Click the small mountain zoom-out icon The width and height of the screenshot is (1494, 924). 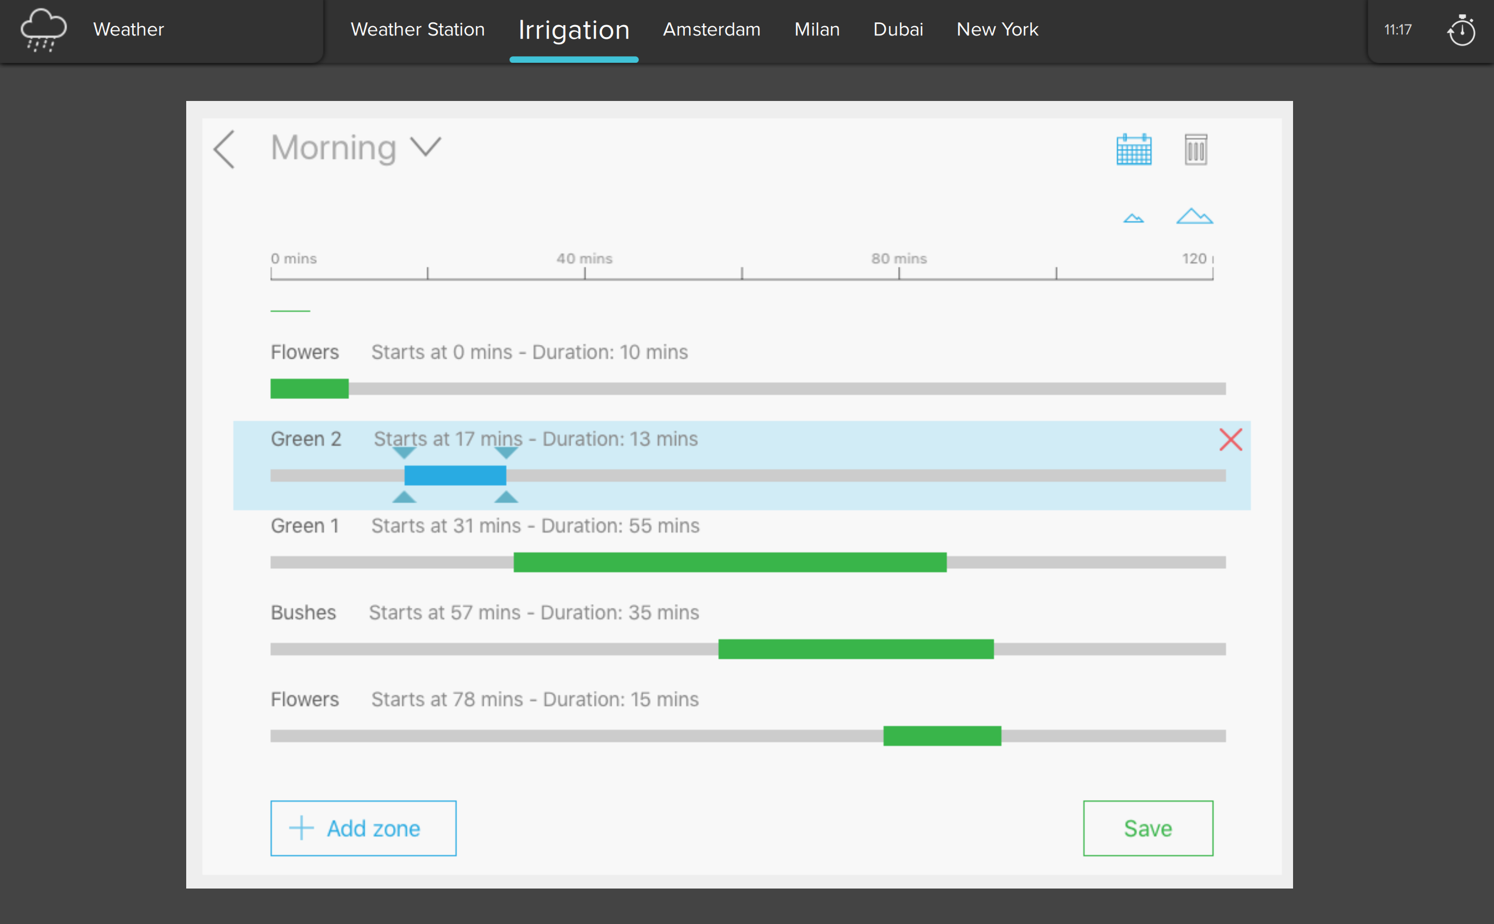[x=1134, y=218]
